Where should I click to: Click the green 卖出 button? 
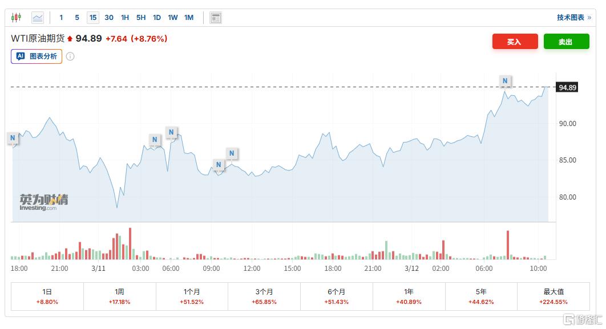565,42
